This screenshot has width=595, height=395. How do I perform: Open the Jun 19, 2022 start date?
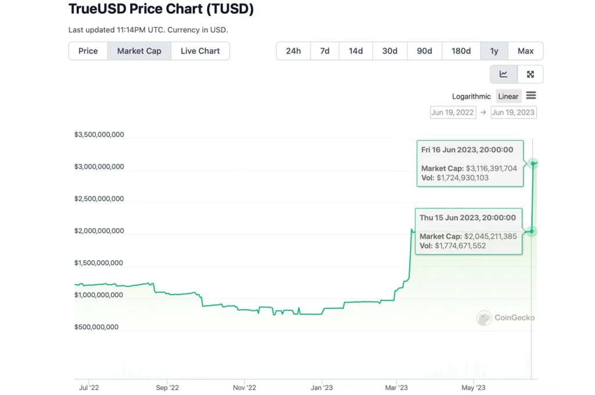click(453, 113)
